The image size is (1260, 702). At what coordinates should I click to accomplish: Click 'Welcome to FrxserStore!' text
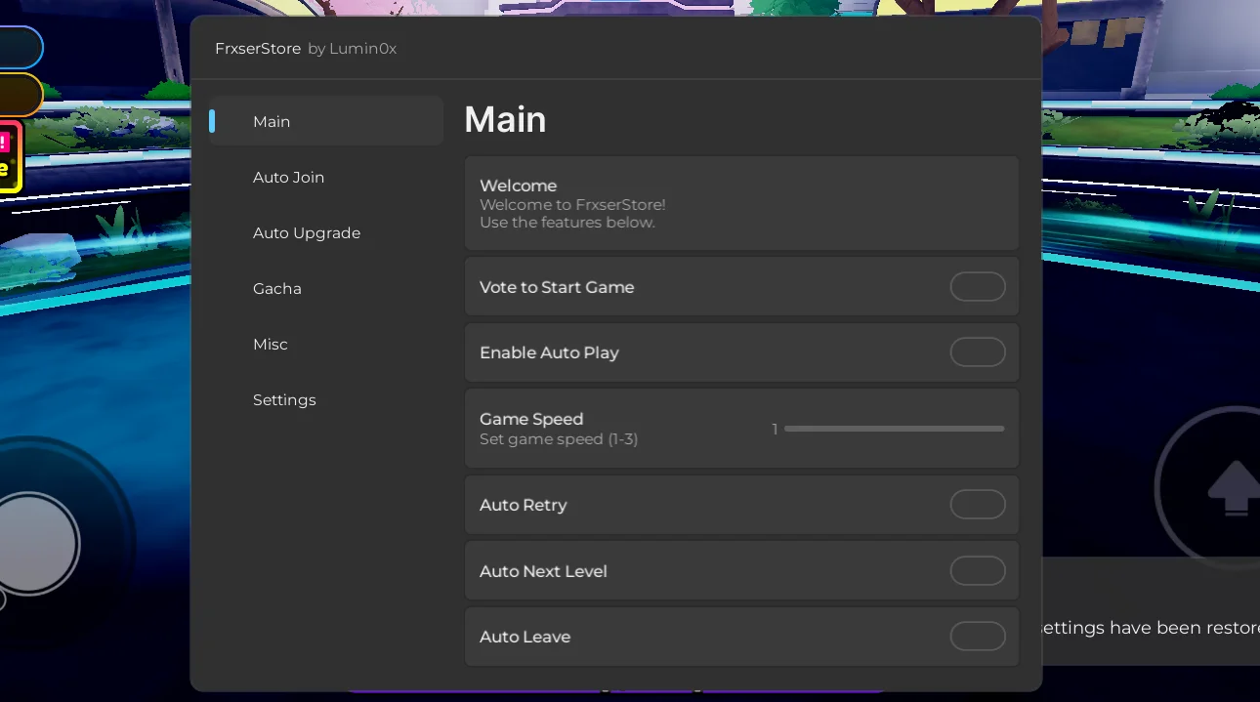click(x=572, y=205)
